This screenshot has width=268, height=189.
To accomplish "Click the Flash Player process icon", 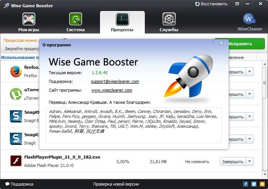I will coord(16,161).
